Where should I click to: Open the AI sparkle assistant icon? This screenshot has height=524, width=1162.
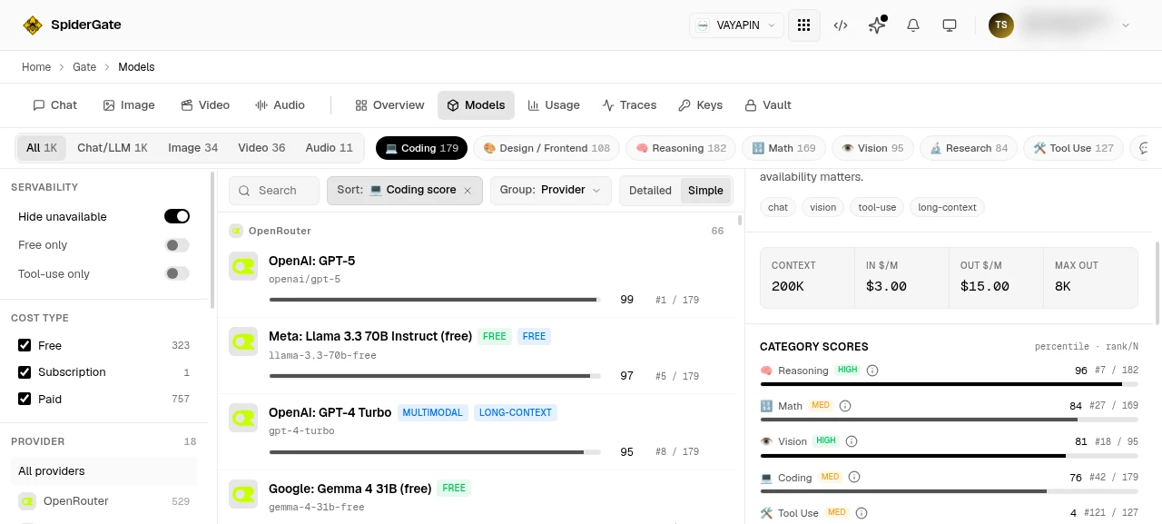(x=877, y=25)
